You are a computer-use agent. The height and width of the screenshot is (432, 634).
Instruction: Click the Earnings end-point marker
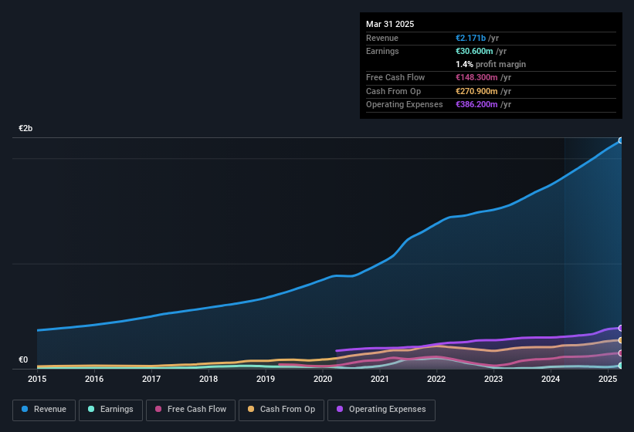pyautogui.click(x=621, y=366)
